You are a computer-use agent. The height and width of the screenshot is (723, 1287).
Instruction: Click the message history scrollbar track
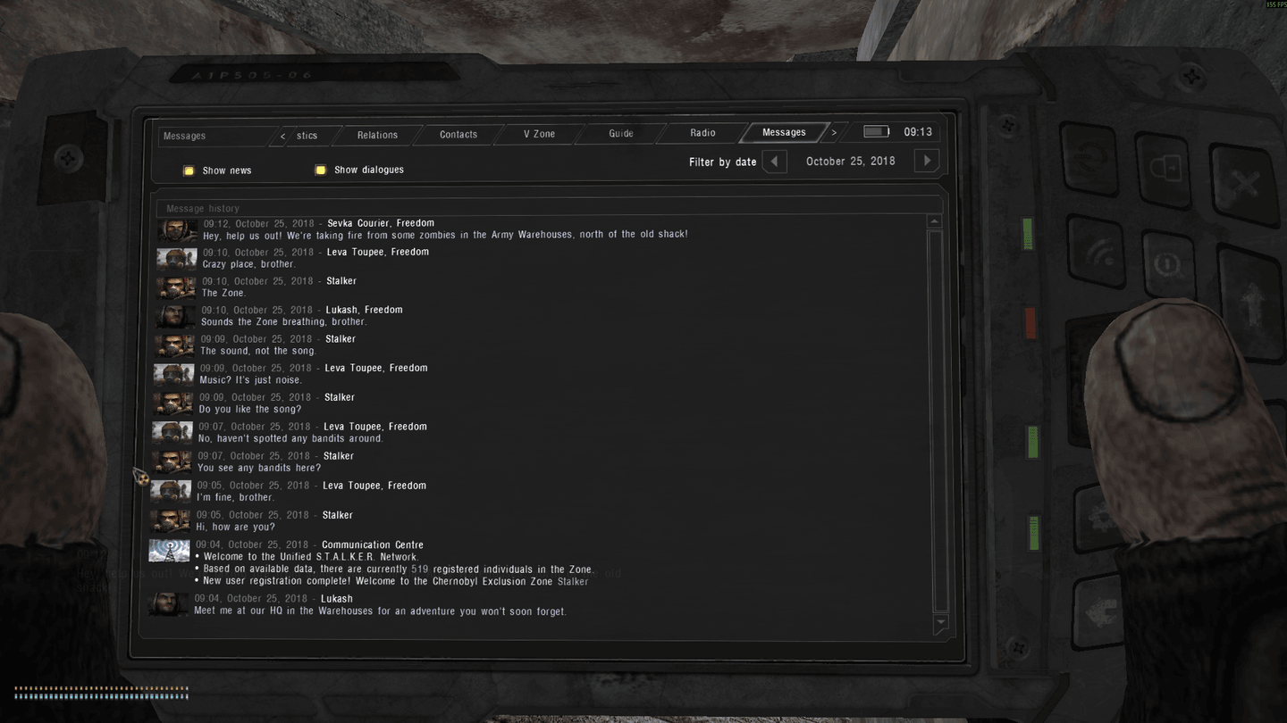(x=937, y=420)
